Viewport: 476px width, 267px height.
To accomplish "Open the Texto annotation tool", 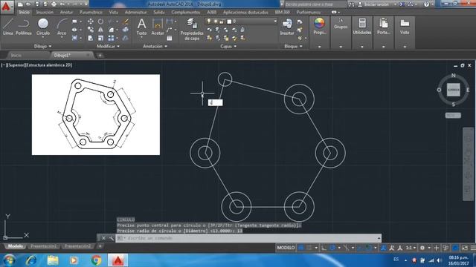I will [x=141, y=27].
